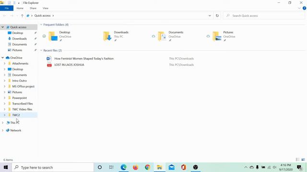Select the Intro Outro folder
The width and height of the screenshot is (307, 172).
(x=19, y=81)
